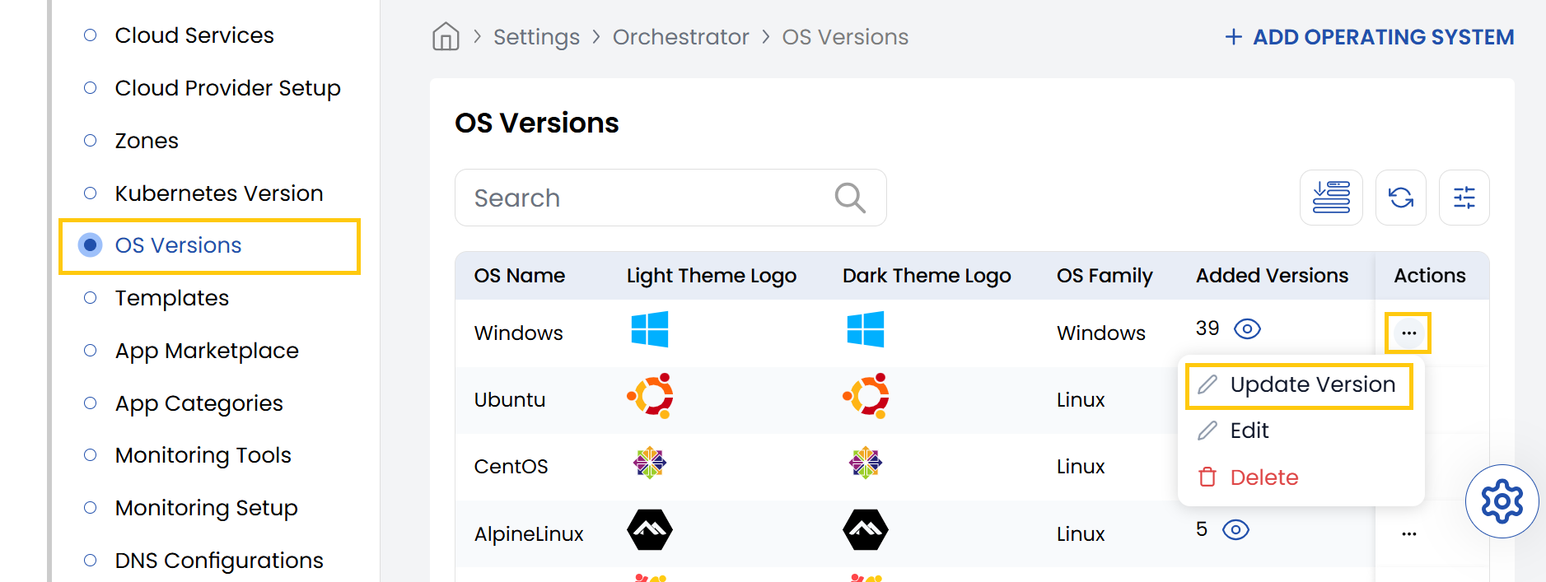Open the floating settings gear button
The width and height of the screenshot is (1546, 582).
(x=1502, y=501)
